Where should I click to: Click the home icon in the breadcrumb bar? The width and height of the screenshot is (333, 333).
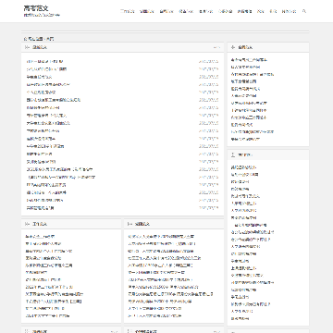tap(26, 39)
